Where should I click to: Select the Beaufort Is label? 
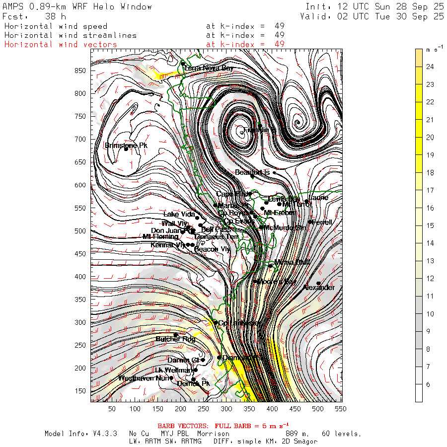pos(252,172)
